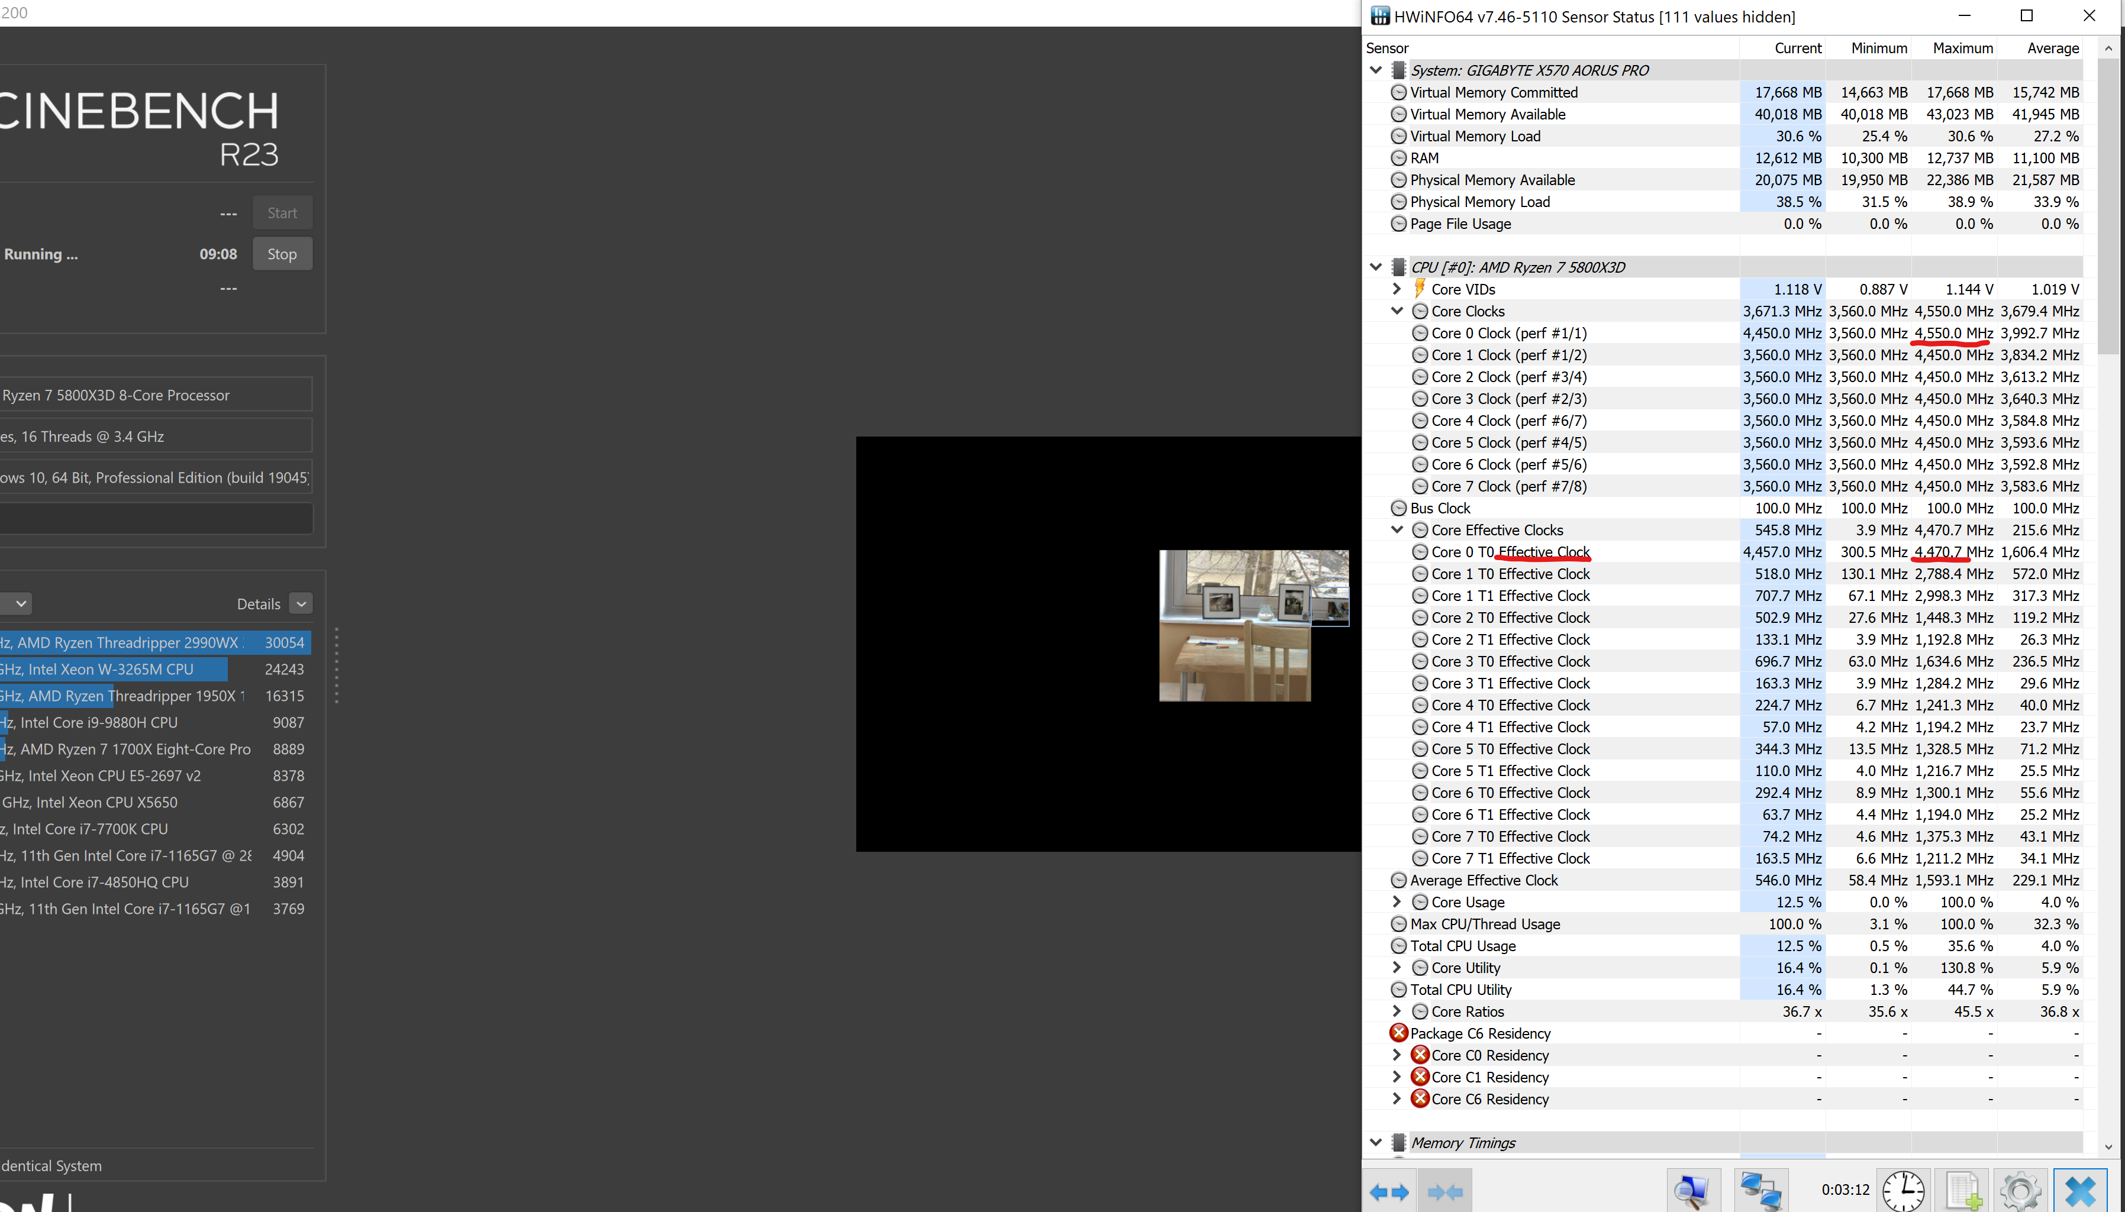Reset values using the clock icon

point(1904,1191)
